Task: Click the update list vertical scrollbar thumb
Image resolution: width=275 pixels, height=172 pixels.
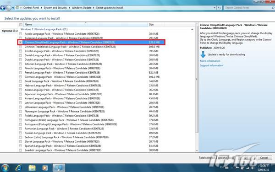Action: click(x=197, y=79)
